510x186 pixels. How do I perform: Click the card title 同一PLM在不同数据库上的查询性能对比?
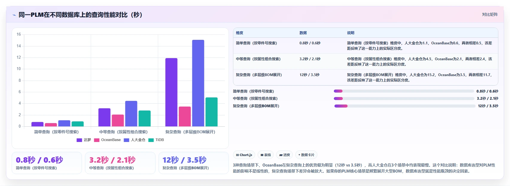tap(81, 15)
